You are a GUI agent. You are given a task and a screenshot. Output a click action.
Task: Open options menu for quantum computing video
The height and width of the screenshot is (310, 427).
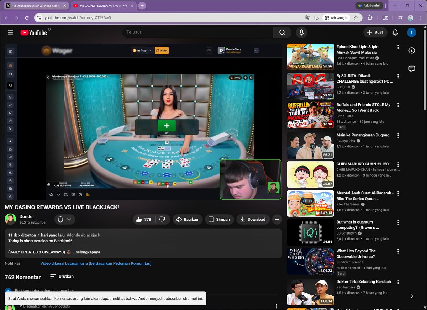pyautogui.click(x=398, y=222)
